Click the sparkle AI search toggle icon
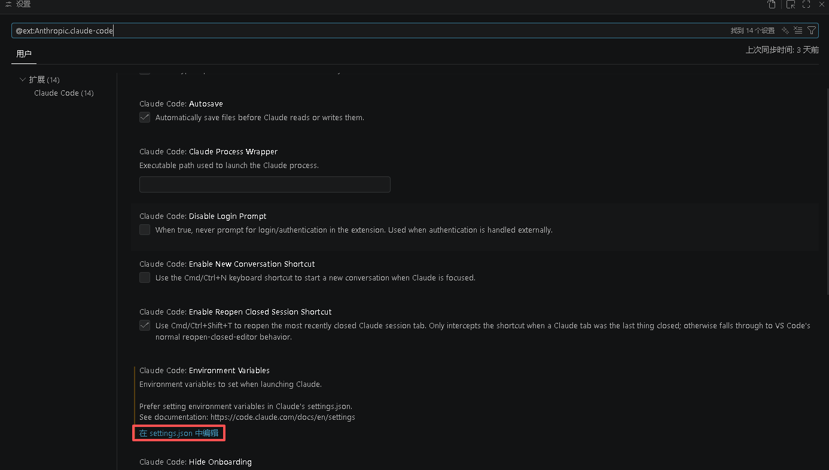Viewport: 829px width, 470px height. click(x=785, y=30)
